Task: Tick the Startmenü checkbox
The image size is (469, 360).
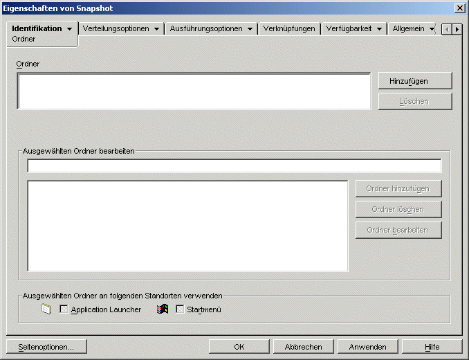Action: coord(180,309)
